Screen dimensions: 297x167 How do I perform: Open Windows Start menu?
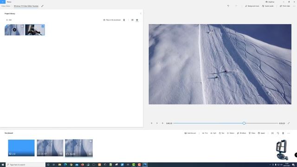point(3,165)
